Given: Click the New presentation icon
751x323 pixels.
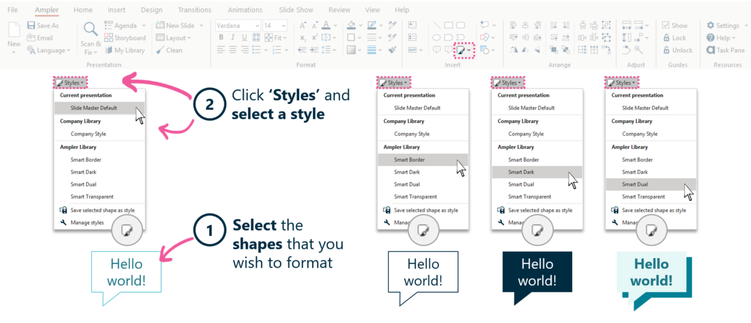Looking at the screenshot, I should (x=14, y=29).
